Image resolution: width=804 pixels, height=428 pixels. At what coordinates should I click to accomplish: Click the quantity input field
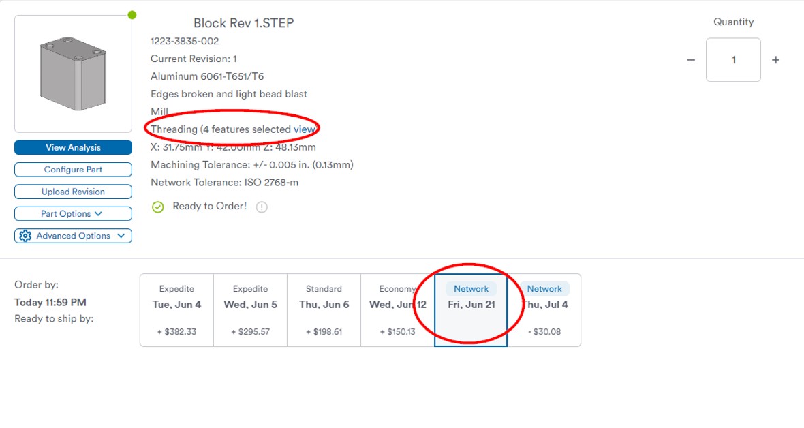click(733, 60)
